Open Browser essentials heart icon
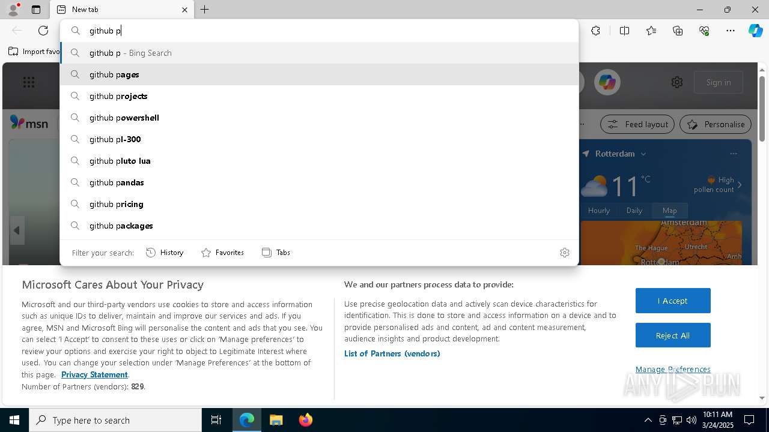 click(x=704, y=31)
